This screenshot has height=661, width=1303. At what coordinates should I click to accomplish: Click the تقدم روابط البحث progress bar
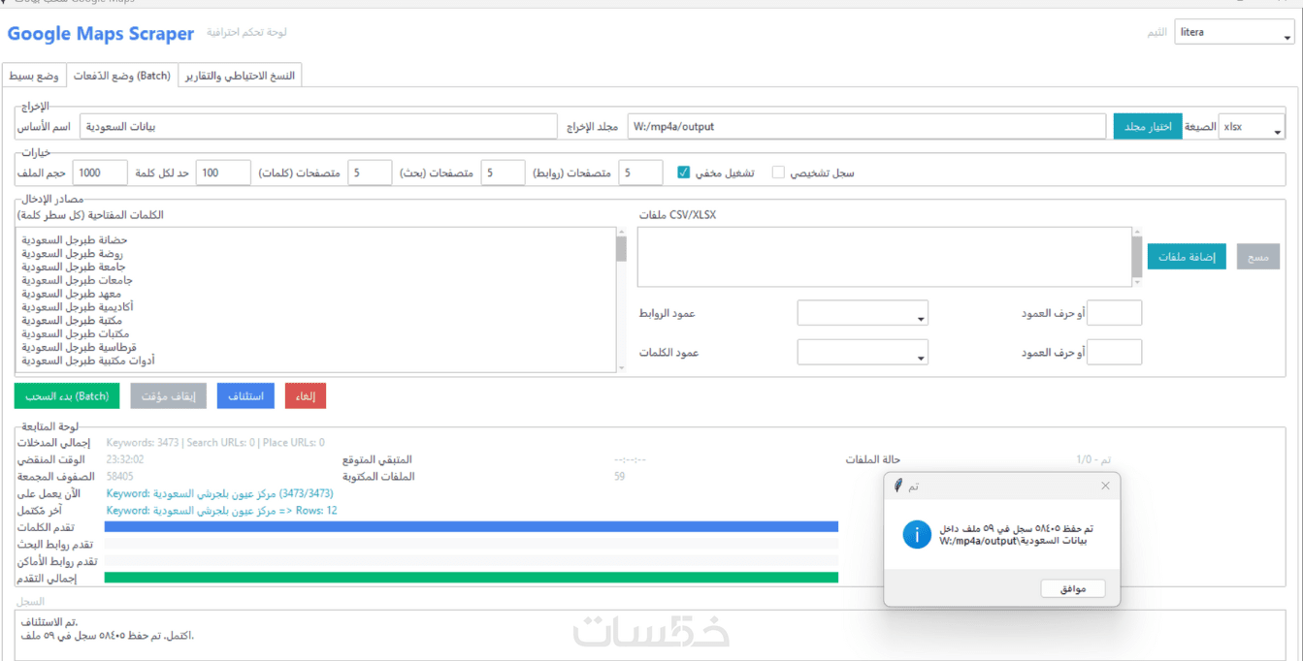(x=471, y=544)
